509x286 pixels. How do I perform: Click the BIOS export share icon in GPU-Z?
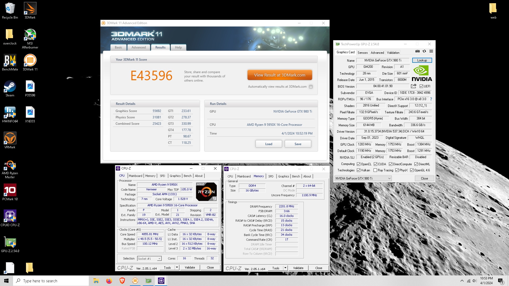pos(414,86)
